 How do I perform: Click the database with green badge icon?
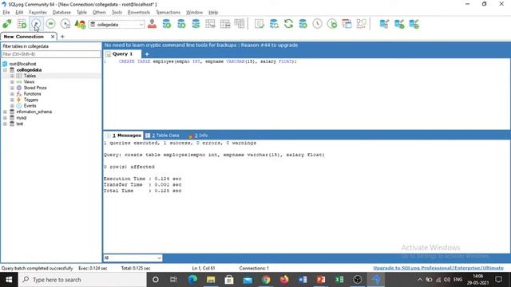point(303,24)
